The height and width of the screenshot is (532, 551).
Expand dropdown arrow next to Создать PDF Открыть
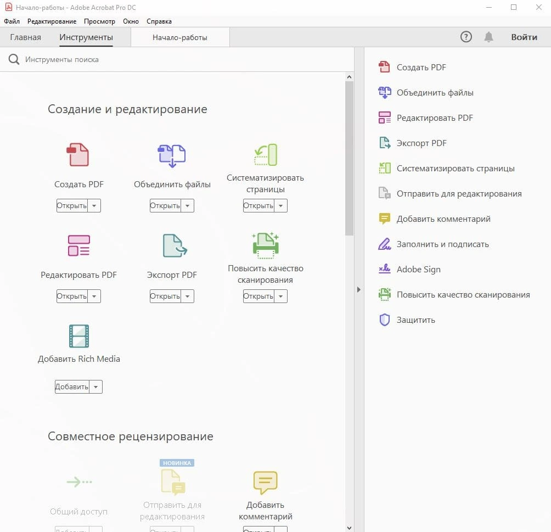pyautogui.click(x=94, y=206)
